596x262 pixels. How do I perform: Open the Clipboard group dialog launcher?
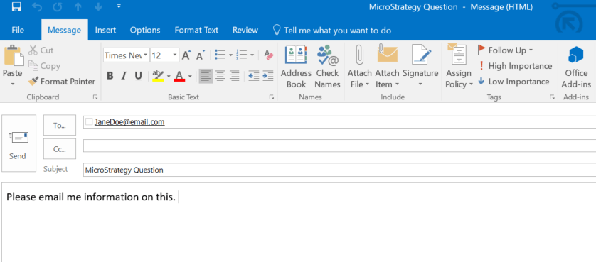pos(95,97)
